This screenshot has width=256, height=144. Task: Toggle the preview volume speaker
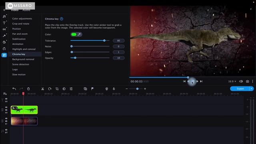241,81
